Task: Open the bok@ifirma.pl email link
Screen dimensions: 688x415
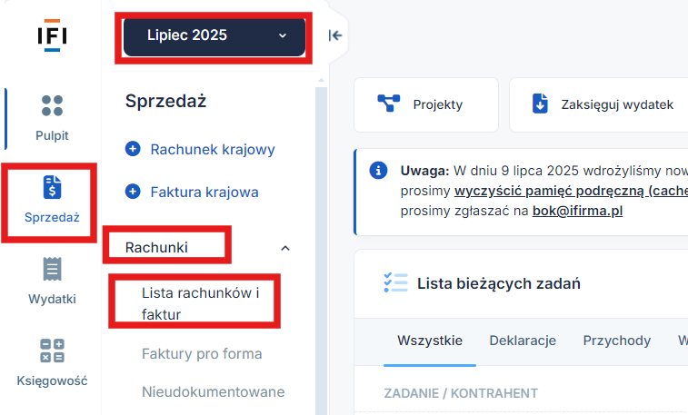Action: pos(577,211)
